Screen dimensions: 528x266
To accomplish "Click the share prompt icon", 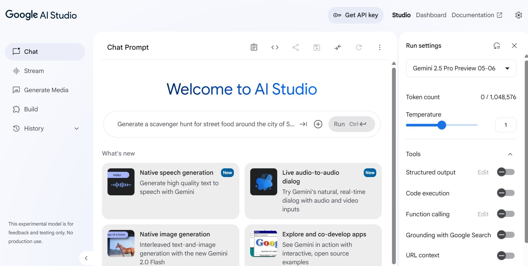I will coord(296,47).
